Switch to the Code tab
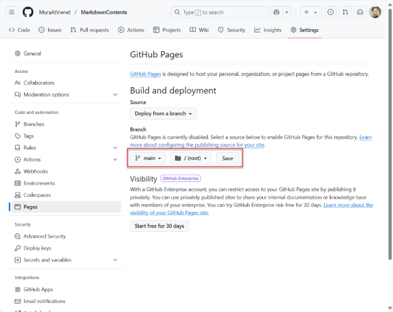Viewport: 393px width, 312px height. pyautogui.click(x=20, y=30)
